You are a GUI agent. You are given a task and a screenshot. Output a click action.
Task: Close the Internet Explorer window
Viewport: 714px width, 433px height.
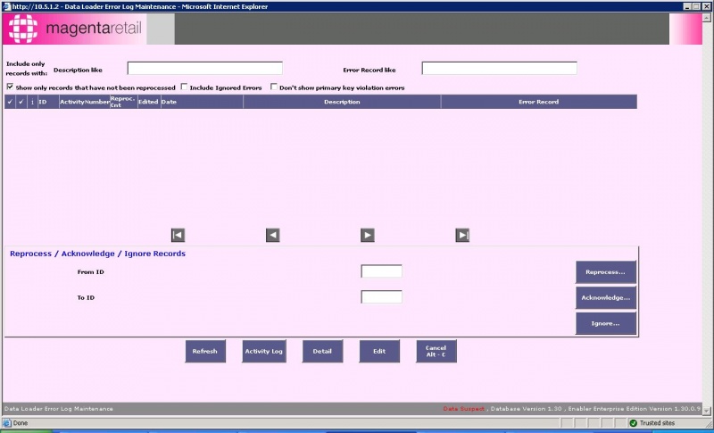(x=706, y=6)
